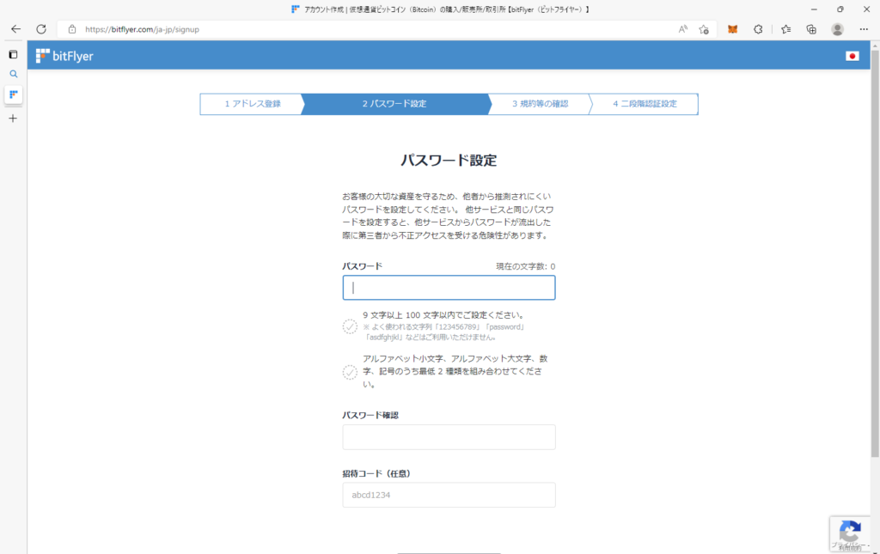Screen dimensions: 880x554
Task: Open the browser Extensions puzzle icon
Action: tap(758, 28)
